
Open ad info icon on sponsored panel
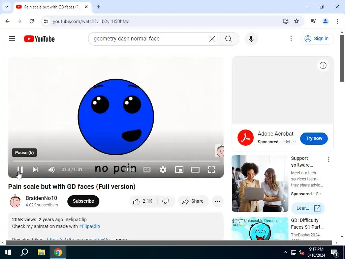point(323,65)
